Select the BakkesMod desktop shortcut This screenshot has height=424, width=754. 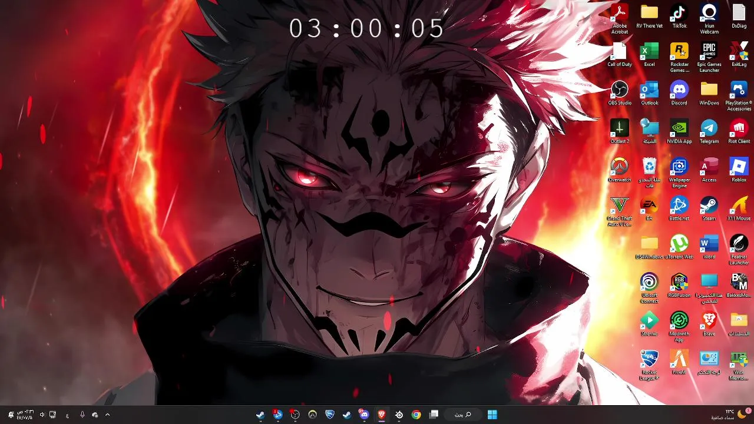(x=739, y=286)
